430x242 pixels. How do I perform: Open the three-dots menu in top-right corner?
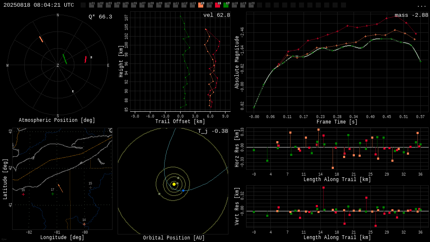click(421, 6)
